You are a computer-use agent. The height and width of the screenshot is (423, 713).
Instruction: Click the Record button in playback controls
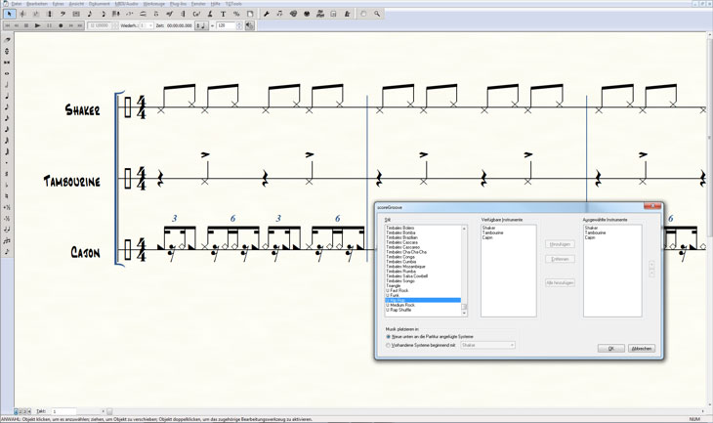tap(61, 26)
